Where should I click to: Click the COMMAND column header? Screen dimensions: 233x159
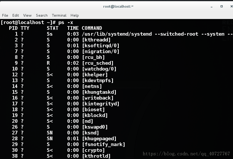point(92,28)
